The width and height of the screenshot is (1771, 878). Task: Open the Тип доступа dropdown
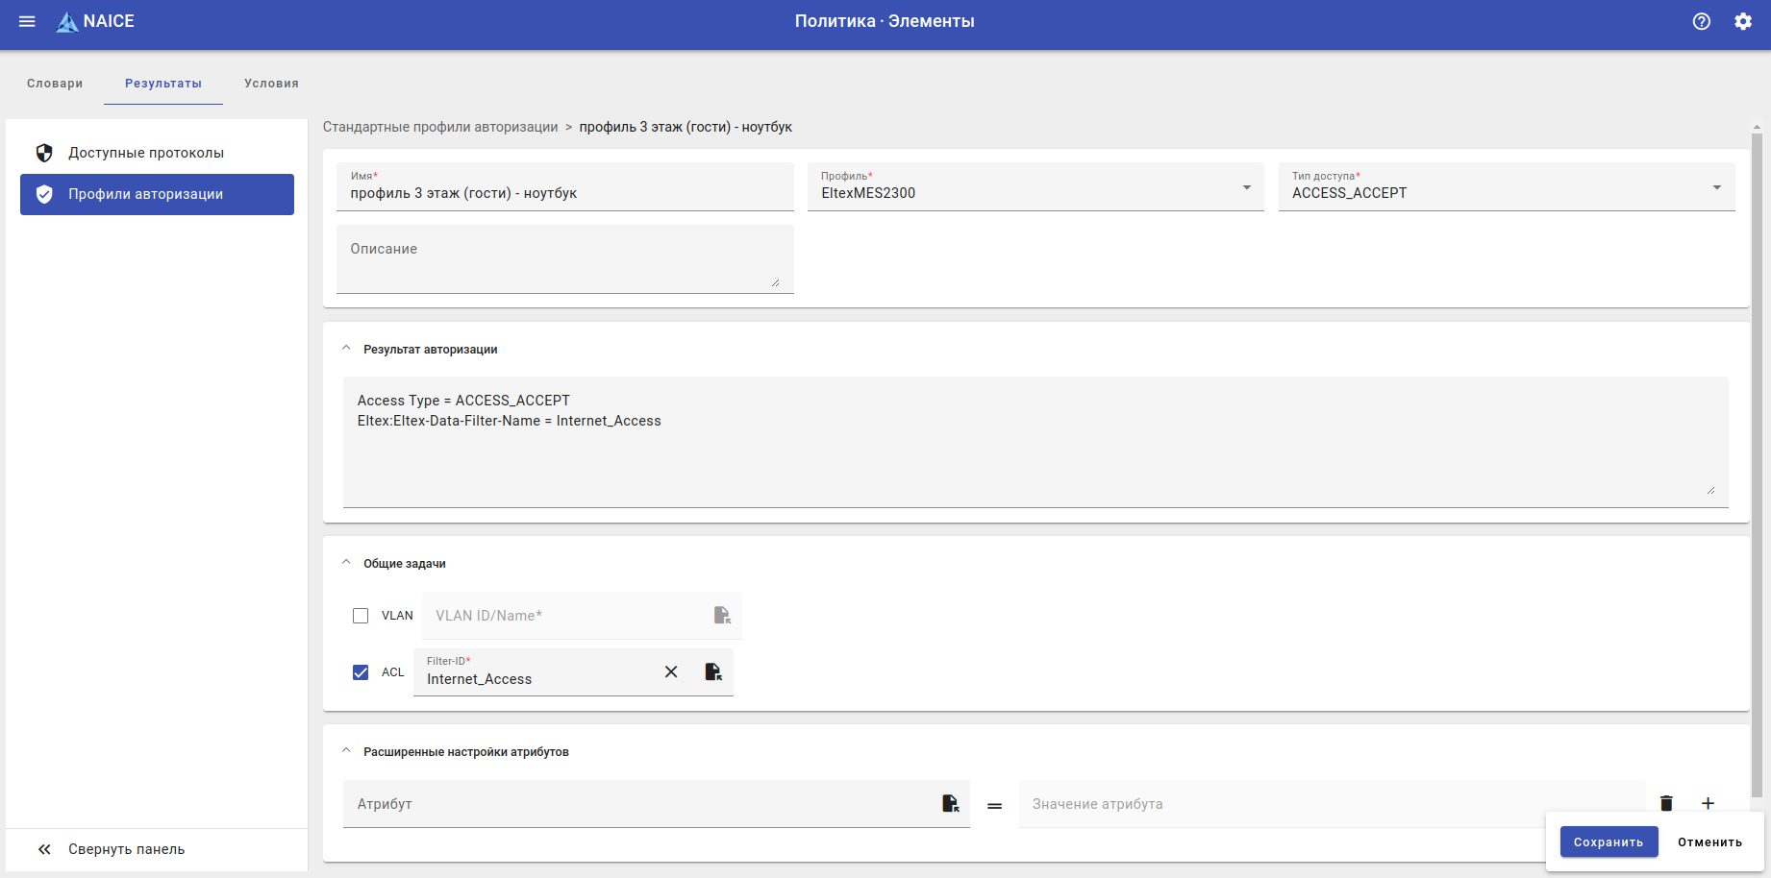tap(1506, 187)
